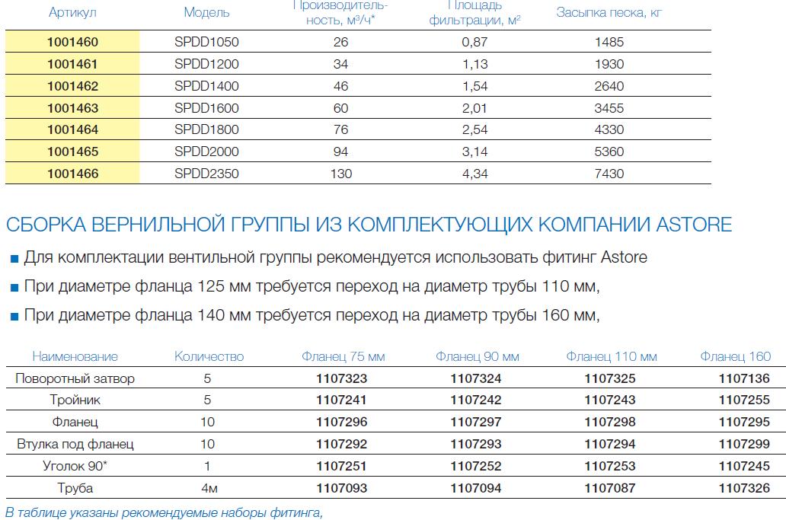
Task: Click the Фланец 110 мм column header
Action: (x=612, y=356)
